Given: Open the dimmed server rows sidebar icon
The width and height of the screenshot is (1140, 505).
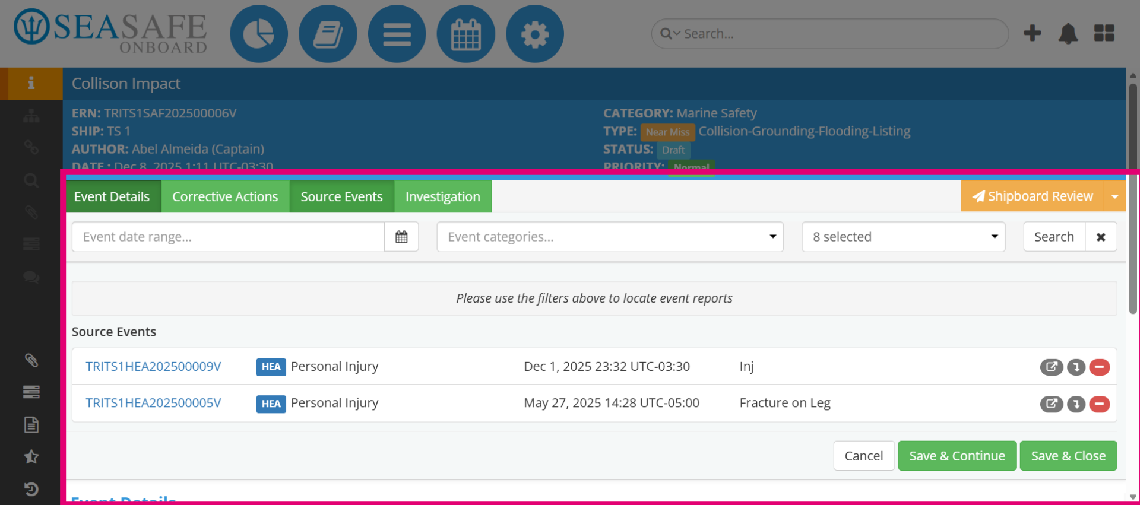Looking at the screenshot, I should 31,244.
